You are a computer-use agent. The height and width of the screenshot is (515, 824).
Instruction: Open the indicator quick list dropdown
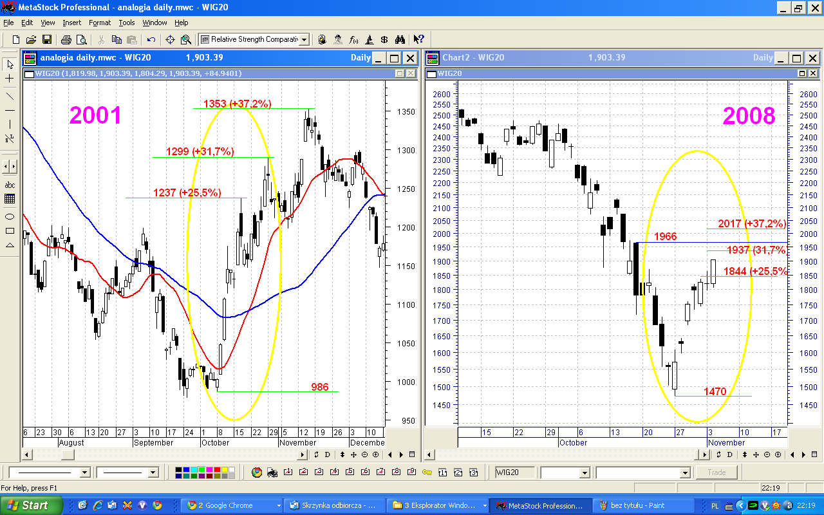coord(304,40)
